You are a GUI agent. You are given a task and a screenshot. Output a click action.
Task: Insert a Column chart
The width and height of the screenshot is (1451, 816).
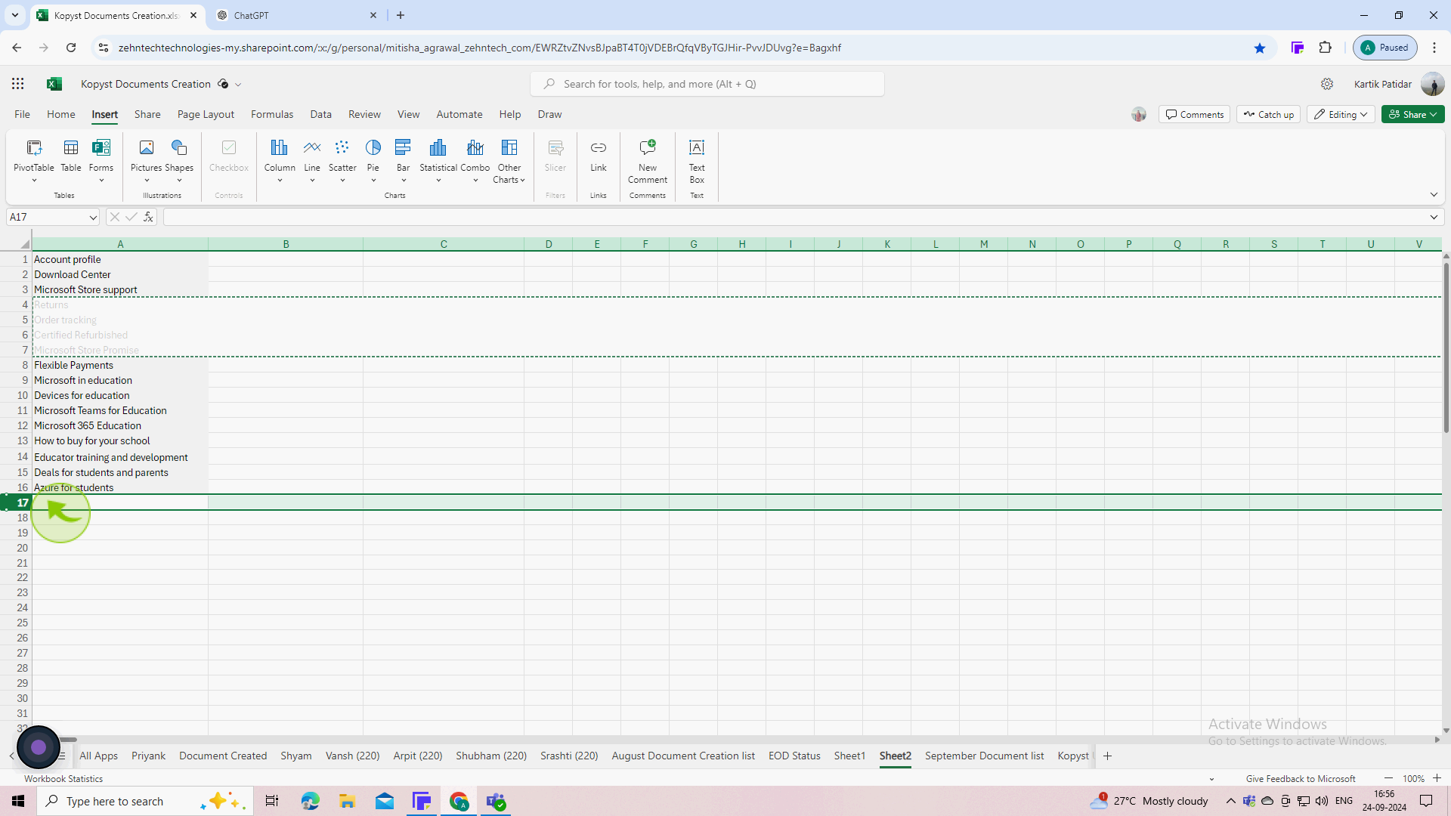[x=280, y=160]
